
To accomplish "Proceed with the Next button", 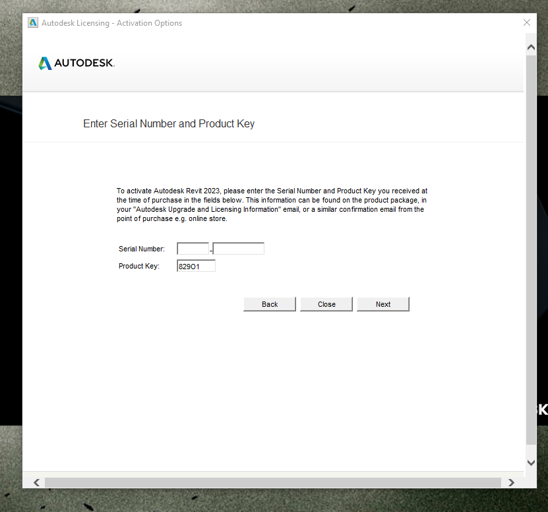I will (382, 304).
